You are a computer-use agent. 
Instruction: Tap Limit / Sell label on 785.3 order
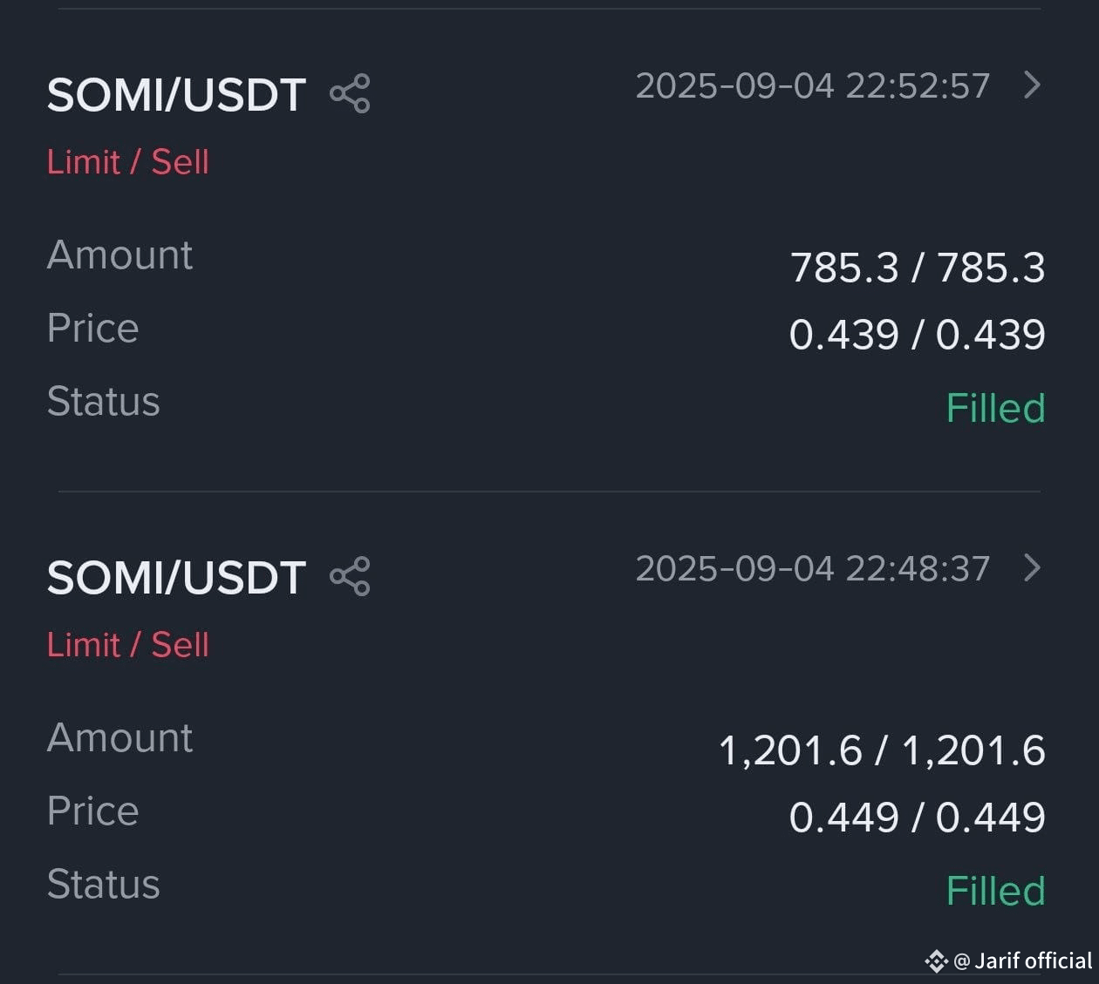tap(128, 162)
